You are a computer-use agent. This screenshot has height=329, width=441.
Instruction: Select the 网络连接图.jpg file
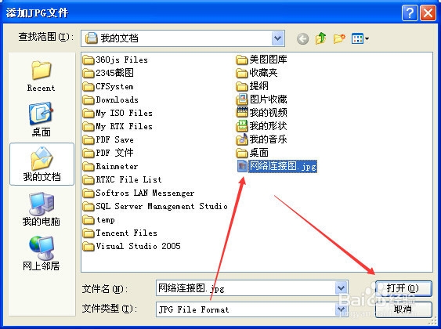click(277, 166)
